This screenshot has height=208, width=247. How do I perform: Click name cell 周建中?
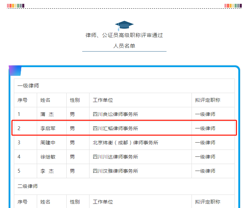point(52,143)
